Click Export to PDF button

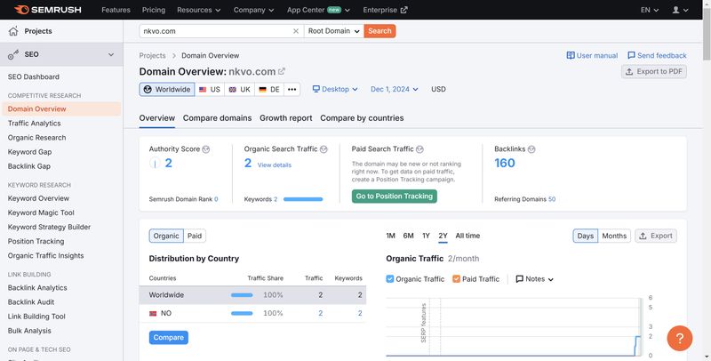click(654, 72)
